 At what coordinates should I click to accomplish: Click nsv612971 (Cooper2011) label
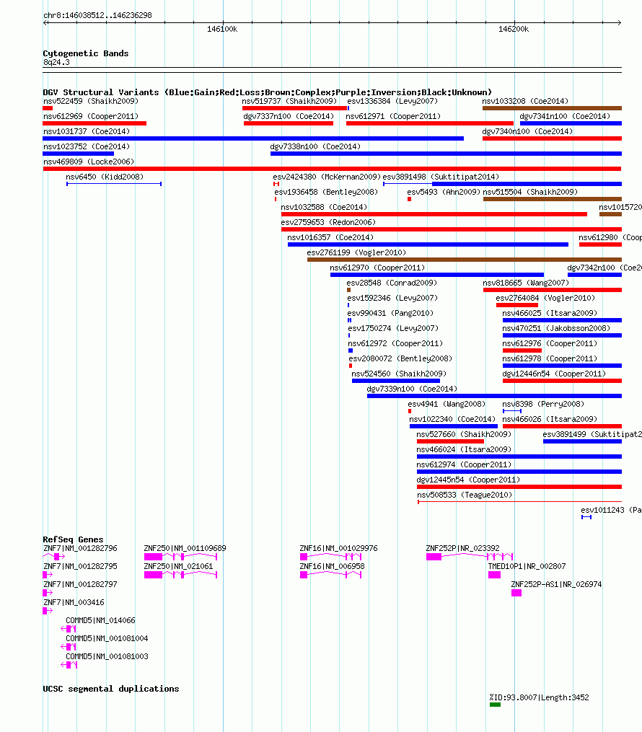[393, 116]
